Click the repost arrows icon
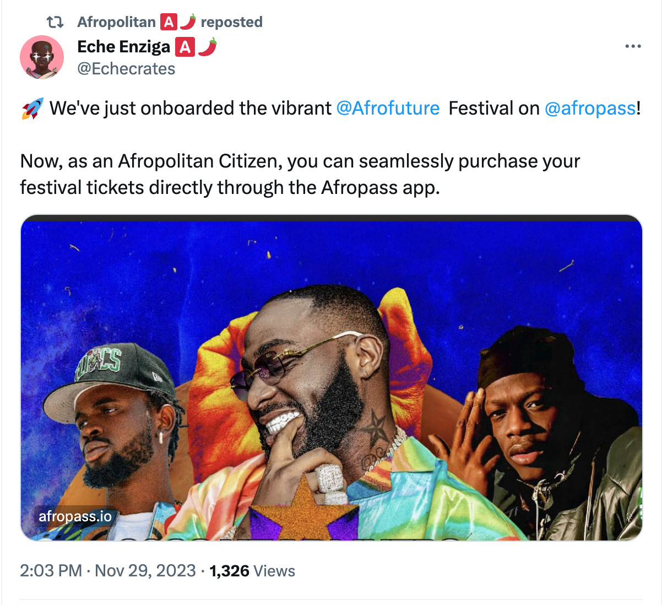Screen dimensions: 662x605 55,22
